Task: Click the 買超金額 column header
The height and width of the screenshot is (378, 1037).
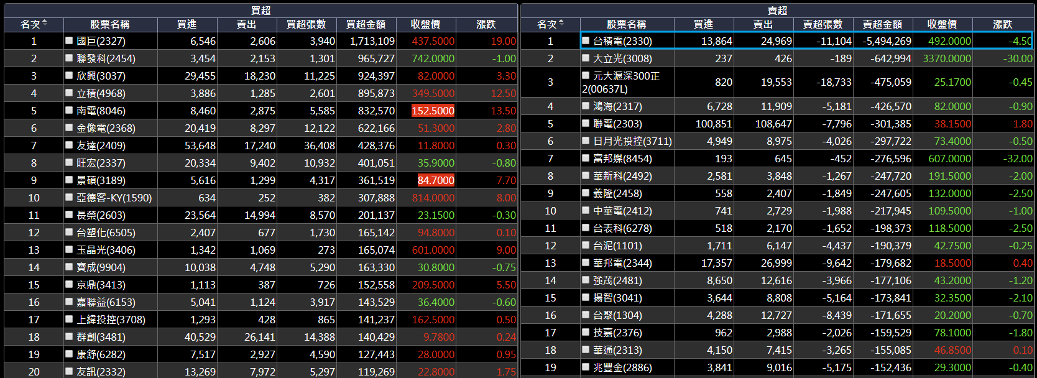Action: pyautogui.click(x=366, y=24)
